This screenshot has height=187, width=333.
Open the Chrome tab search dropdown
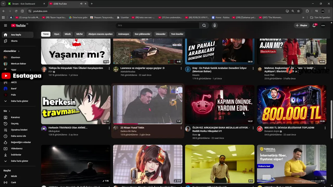pyautogui.click(x=3, y=4)
